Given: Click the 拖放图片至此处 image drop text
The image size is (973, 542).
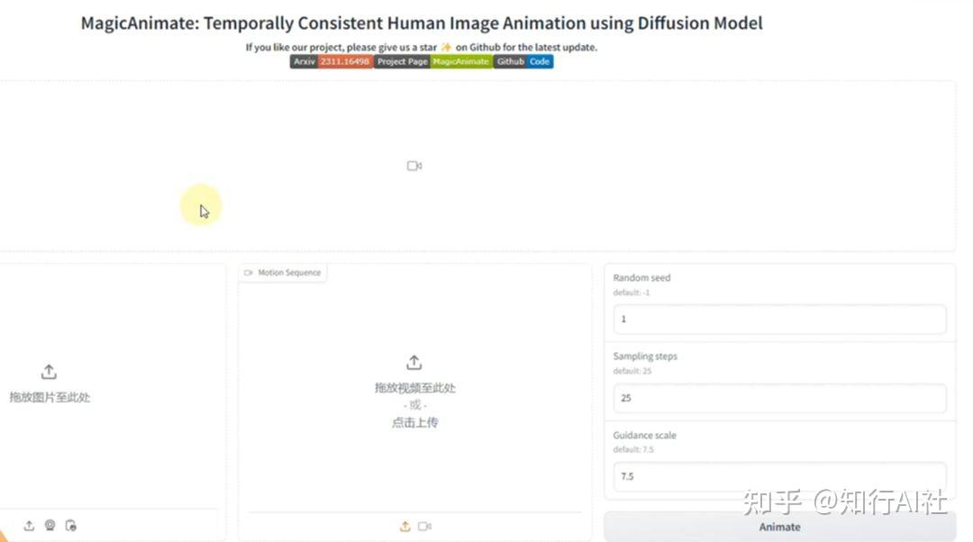Looking at the screenshot, I should click(50, 397).
